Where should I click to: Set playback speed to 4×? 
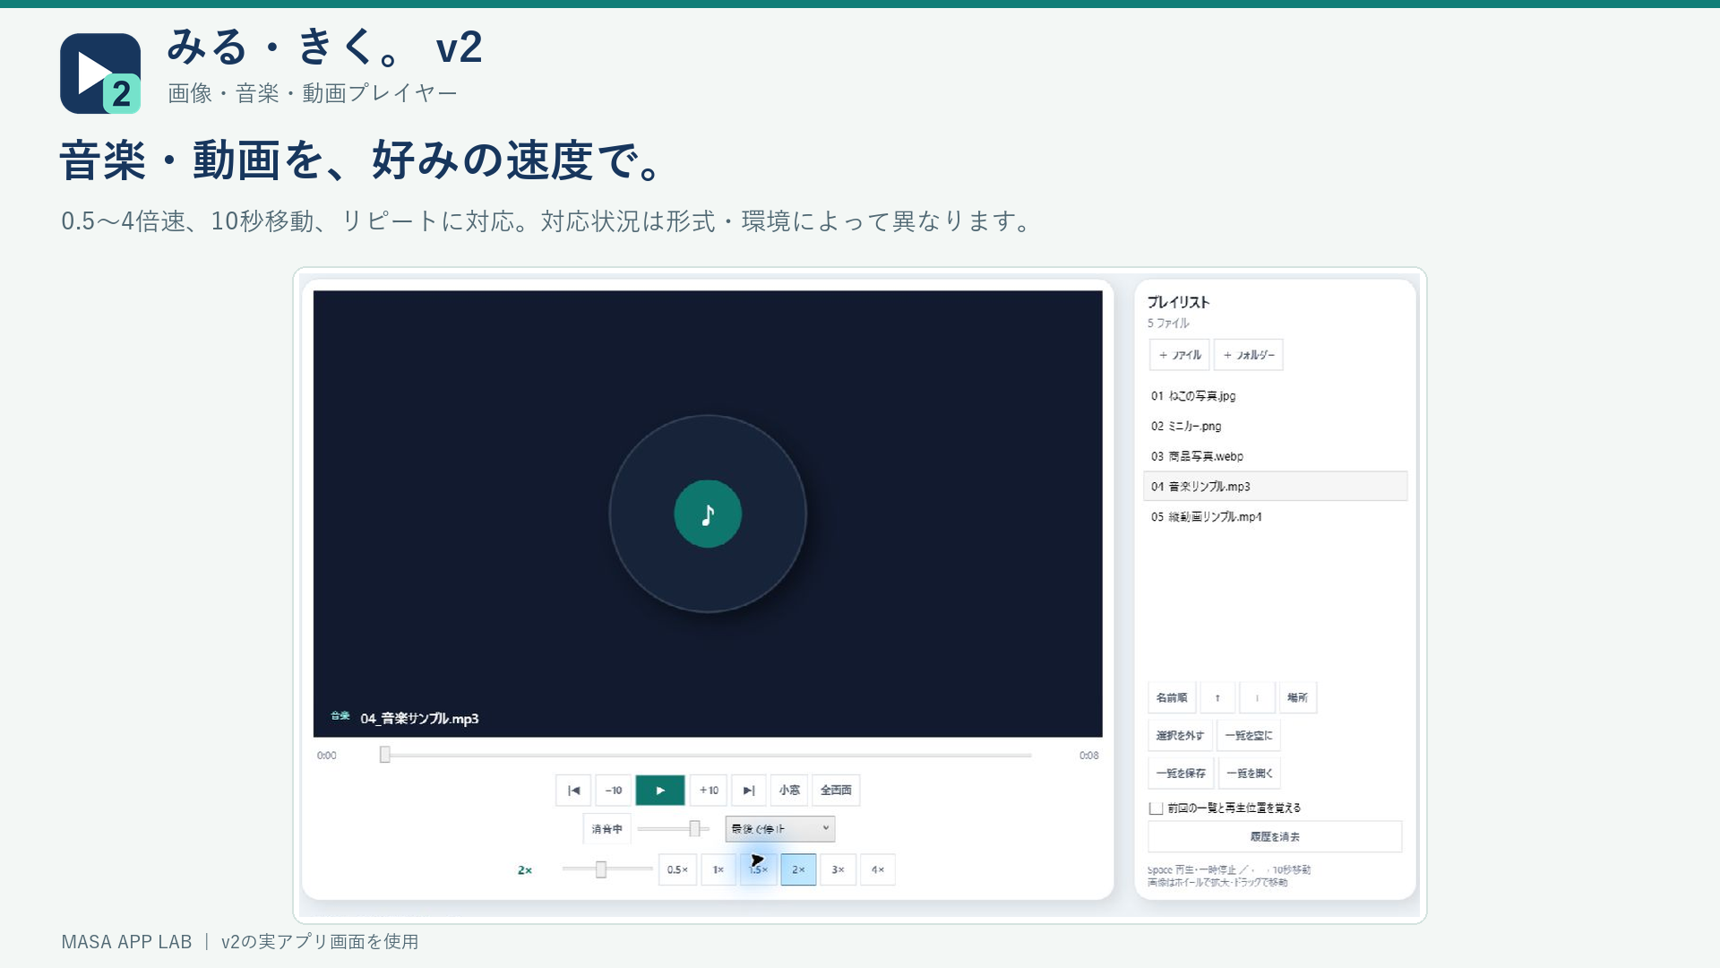coord(878,869)
